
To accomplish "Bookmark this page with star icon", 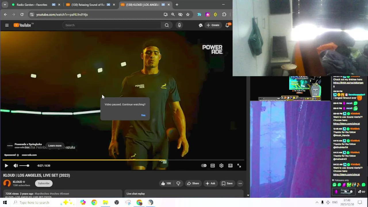I will [x=188, y=14].
